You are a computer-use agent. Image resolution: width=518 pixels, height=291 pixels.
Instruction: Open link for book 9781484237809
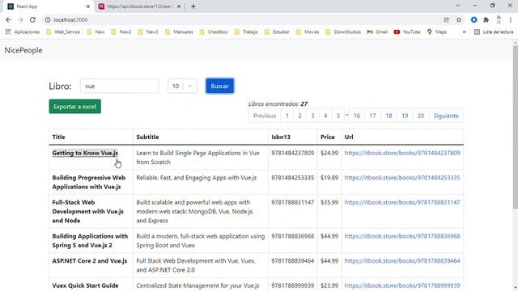402,153
